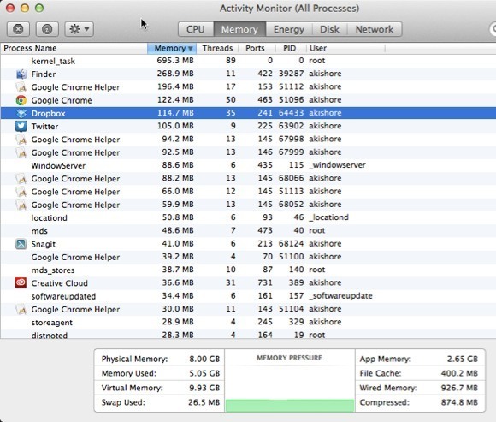The image size is (496, 422).
Task: Click the Memory Used 5.05 GB value
Action: [204, 373]
